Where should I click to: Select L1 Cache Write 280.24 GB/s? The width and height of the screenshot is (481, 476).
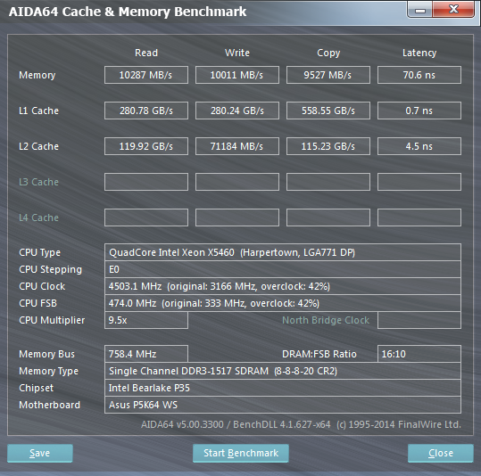coord(237,111)
